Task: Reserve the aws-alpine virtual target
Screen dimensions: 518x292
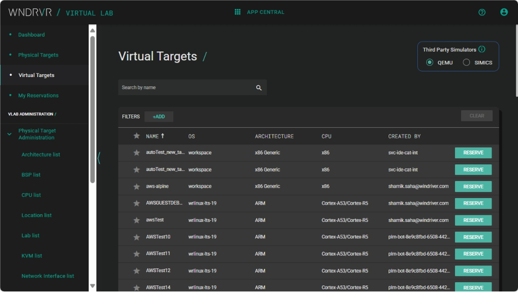Action: tap(473, 186)
